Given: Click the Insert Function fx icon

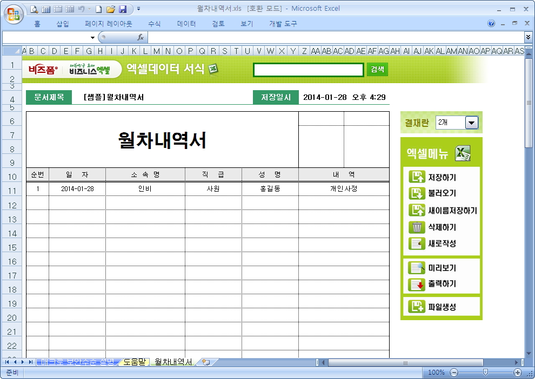Looking at the screenshot, I should (140, 37).
